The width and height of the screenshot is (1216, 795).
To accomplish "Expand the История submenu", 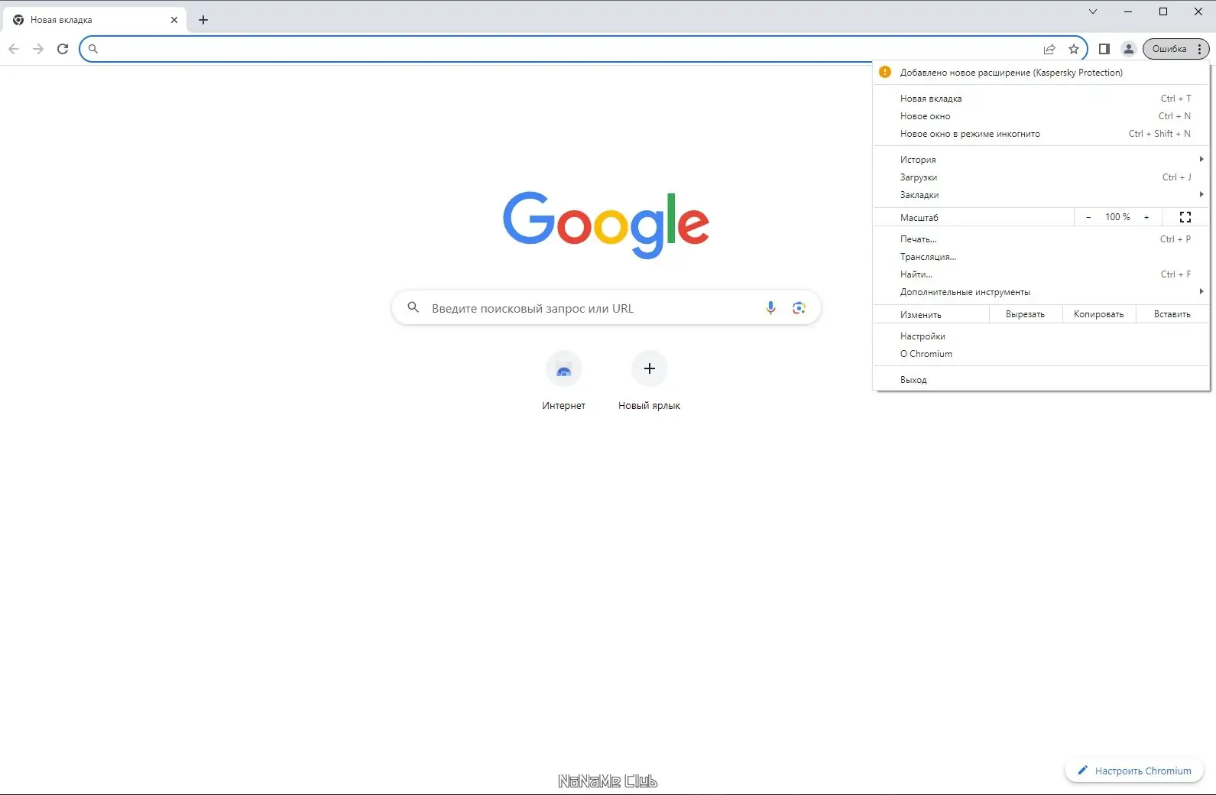I will (x=1041, y=160).
